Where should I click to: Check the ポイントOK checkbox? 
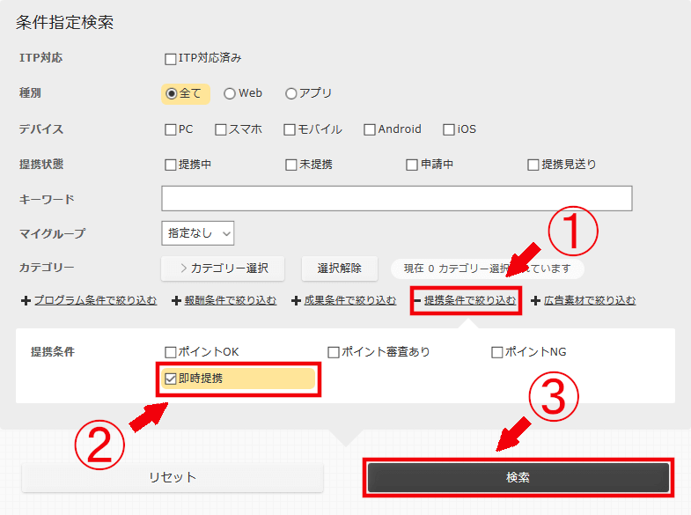point(170,352)
